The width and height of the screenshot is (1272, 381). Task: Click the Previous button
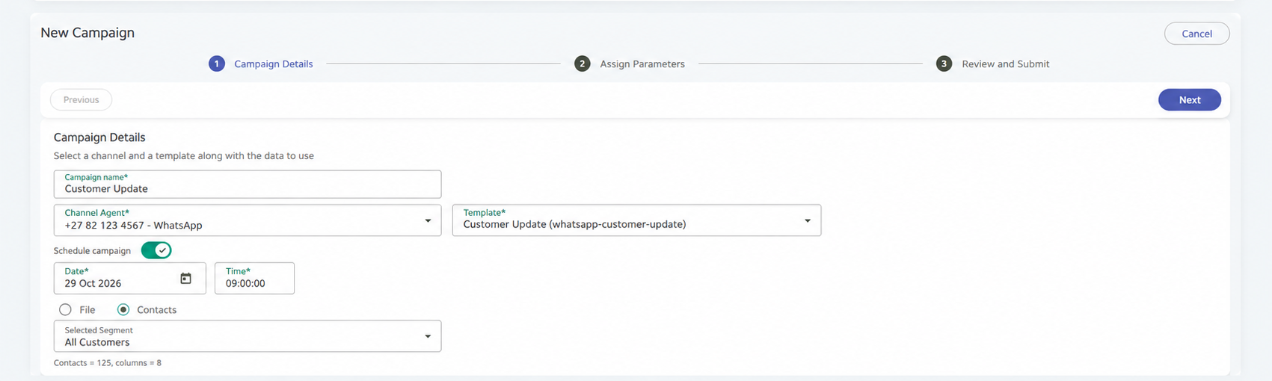click(81, 100)
